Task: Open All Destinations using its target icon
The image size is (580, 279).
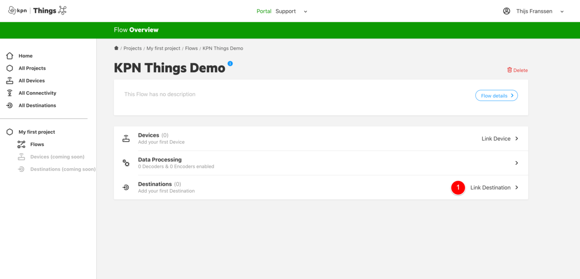Action: (x=10, y=106)
